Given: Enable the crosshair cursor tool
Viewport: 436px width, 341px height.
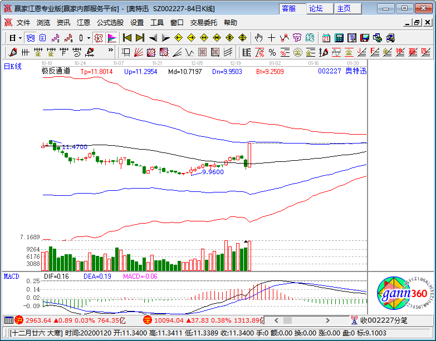Looking at the screenshot, I should 271,38.
